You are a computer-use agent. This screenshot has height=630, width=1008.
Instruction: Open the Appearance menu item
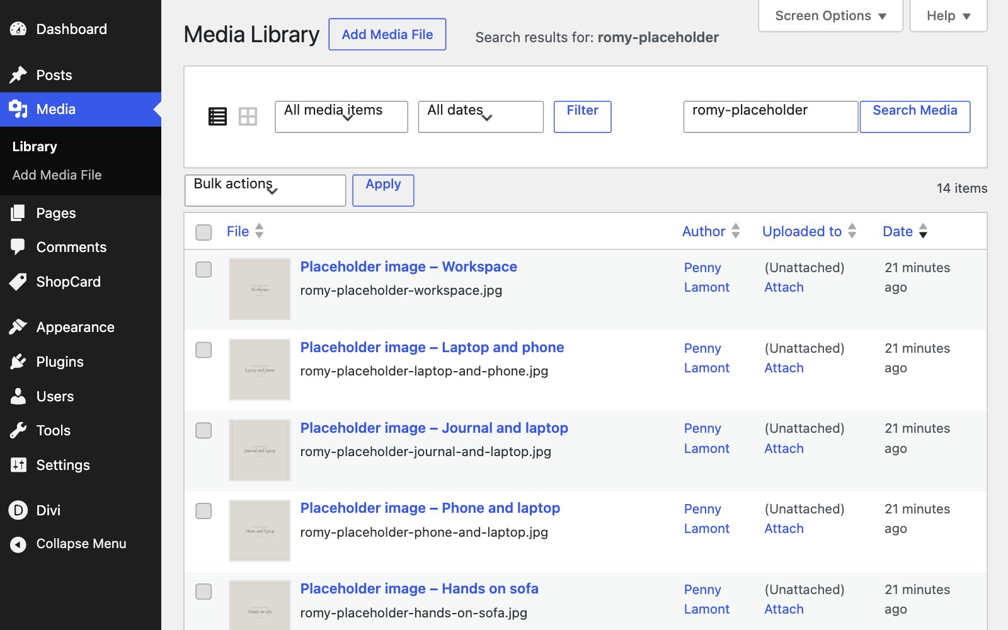[81, 327]
